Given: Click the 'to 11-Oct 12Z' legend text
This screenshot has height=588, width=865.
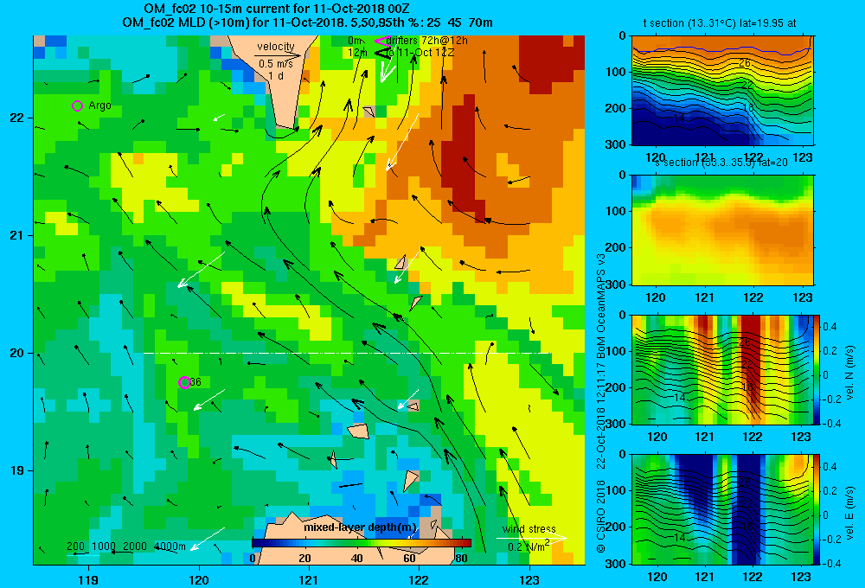Looking at the screenshot, I should pos(420,53).
